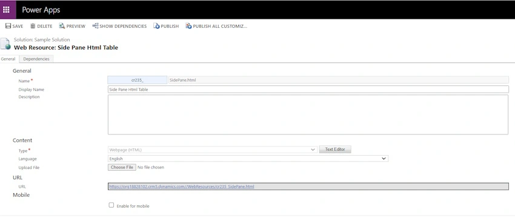Click the 'Mobile' section heading

click(x=21, y=195)
